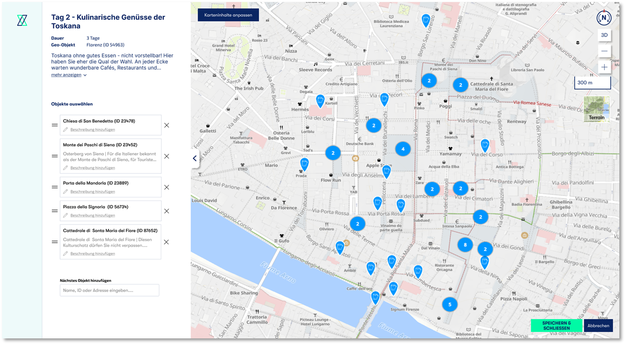This screenshot has height=345, width=626.
Task: Click 'Speichern & Schliessen' button
Action: point(556,326)
